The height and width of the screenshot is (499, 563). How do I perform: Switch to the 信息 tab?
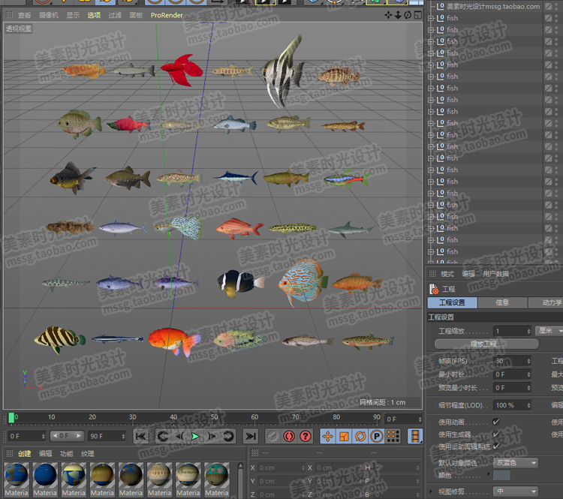point(502,302)
